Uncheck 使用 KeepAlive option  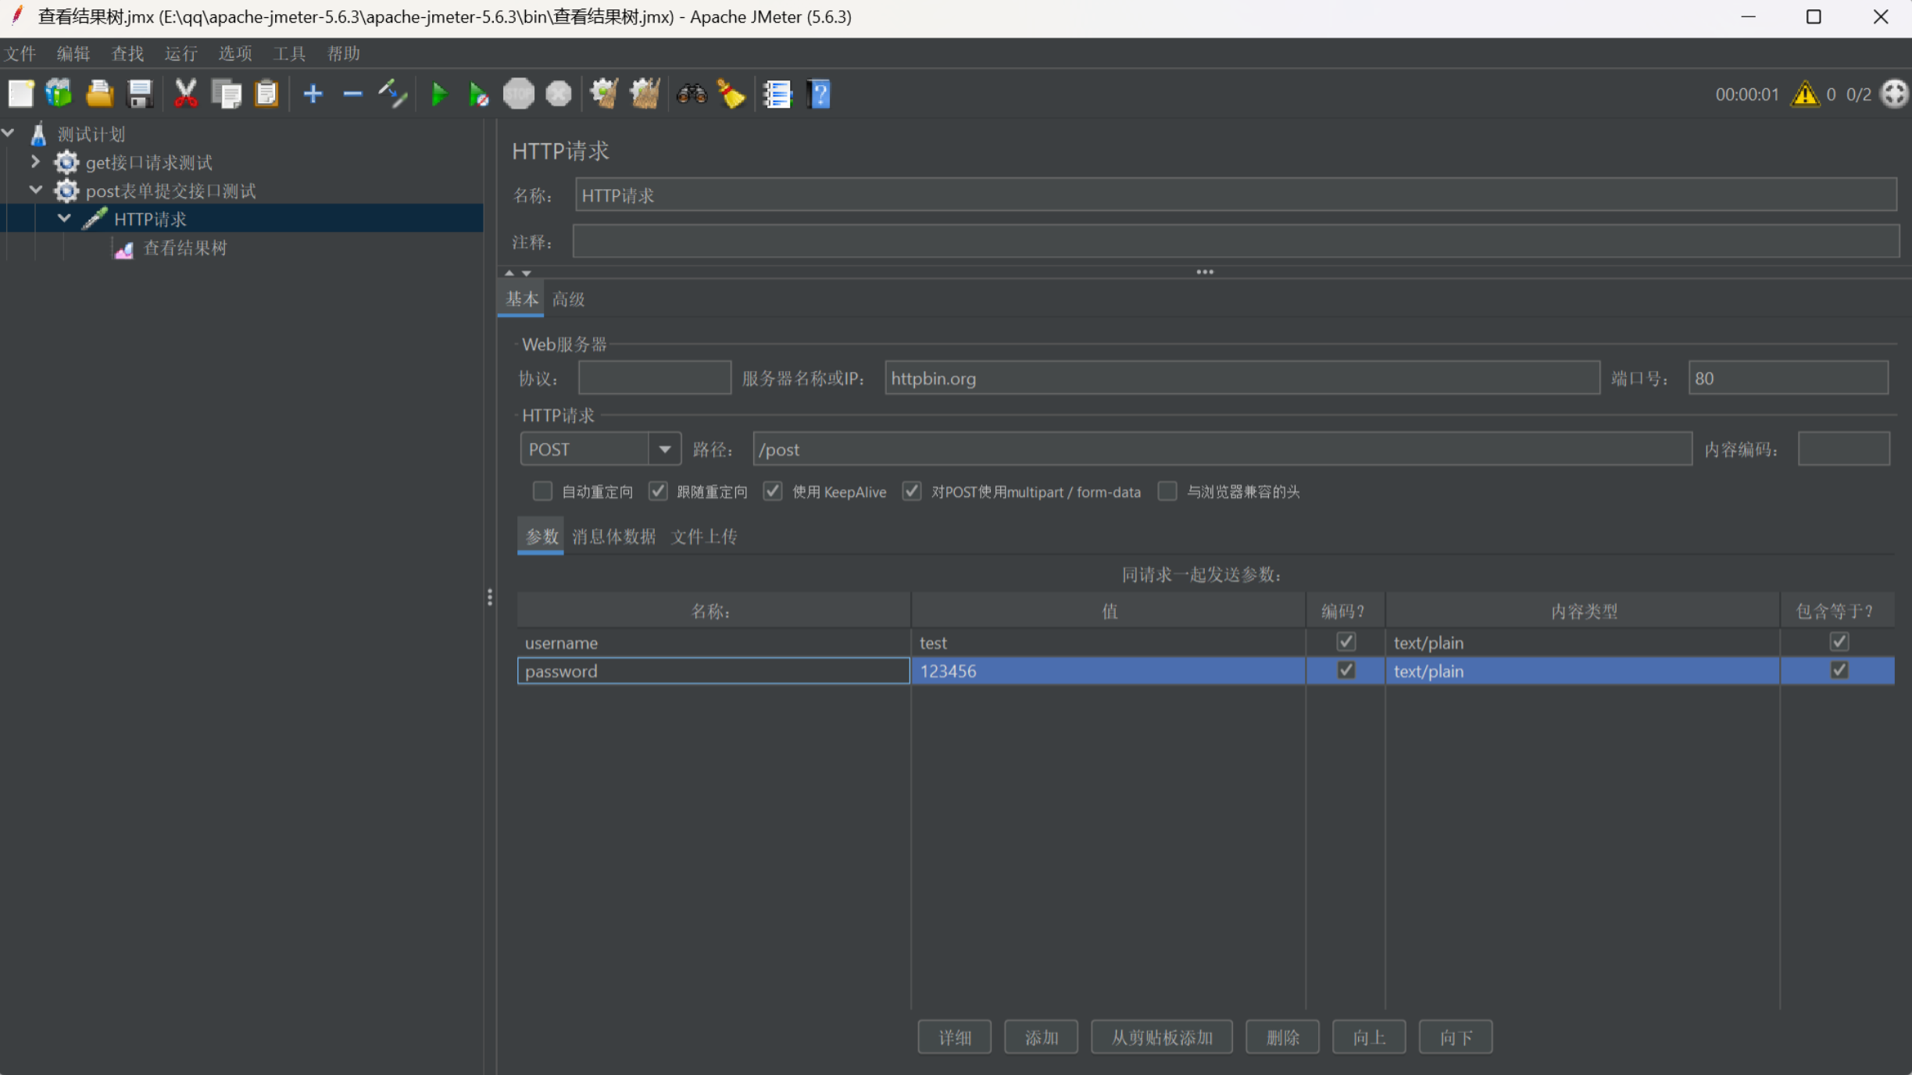(773, 491)
